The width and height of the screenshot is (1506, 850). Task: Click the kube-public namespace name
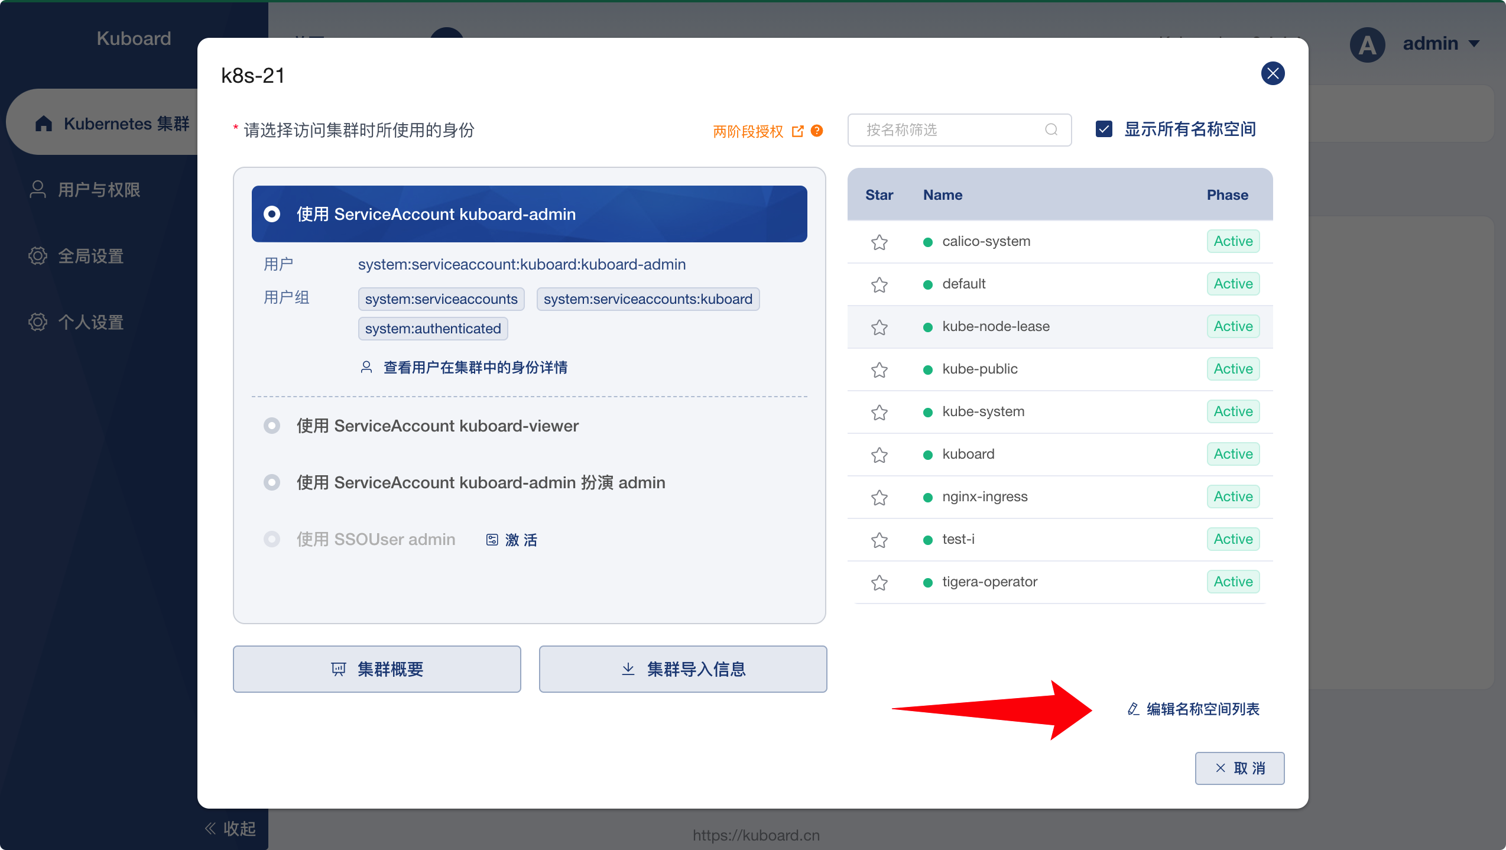980,369
